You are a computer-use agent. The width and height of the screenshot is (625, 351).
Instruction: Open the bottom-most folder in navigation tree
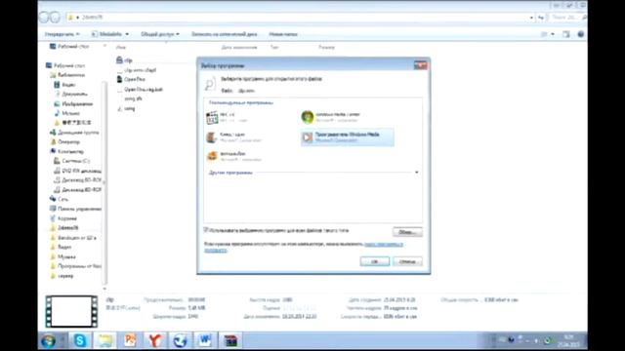[x=62, y=276]
